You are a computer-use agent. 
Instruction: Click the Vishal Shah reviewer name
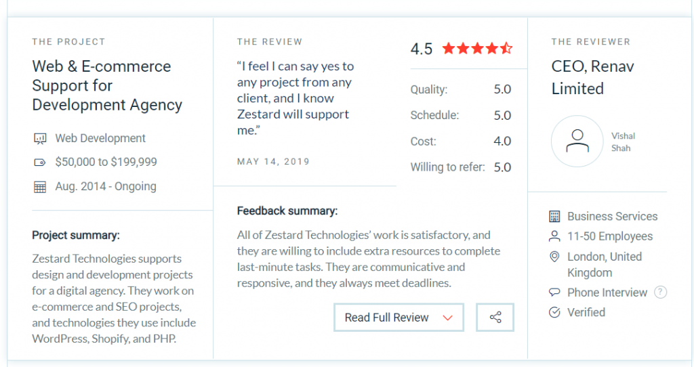[623, 142]
